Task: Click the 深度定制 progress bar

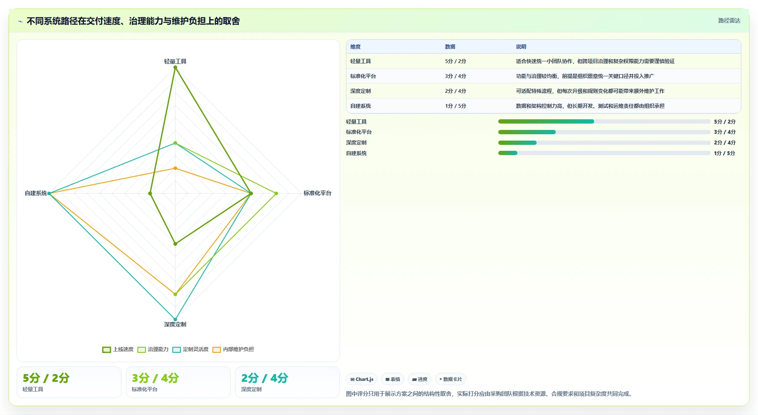Action: 604,143
